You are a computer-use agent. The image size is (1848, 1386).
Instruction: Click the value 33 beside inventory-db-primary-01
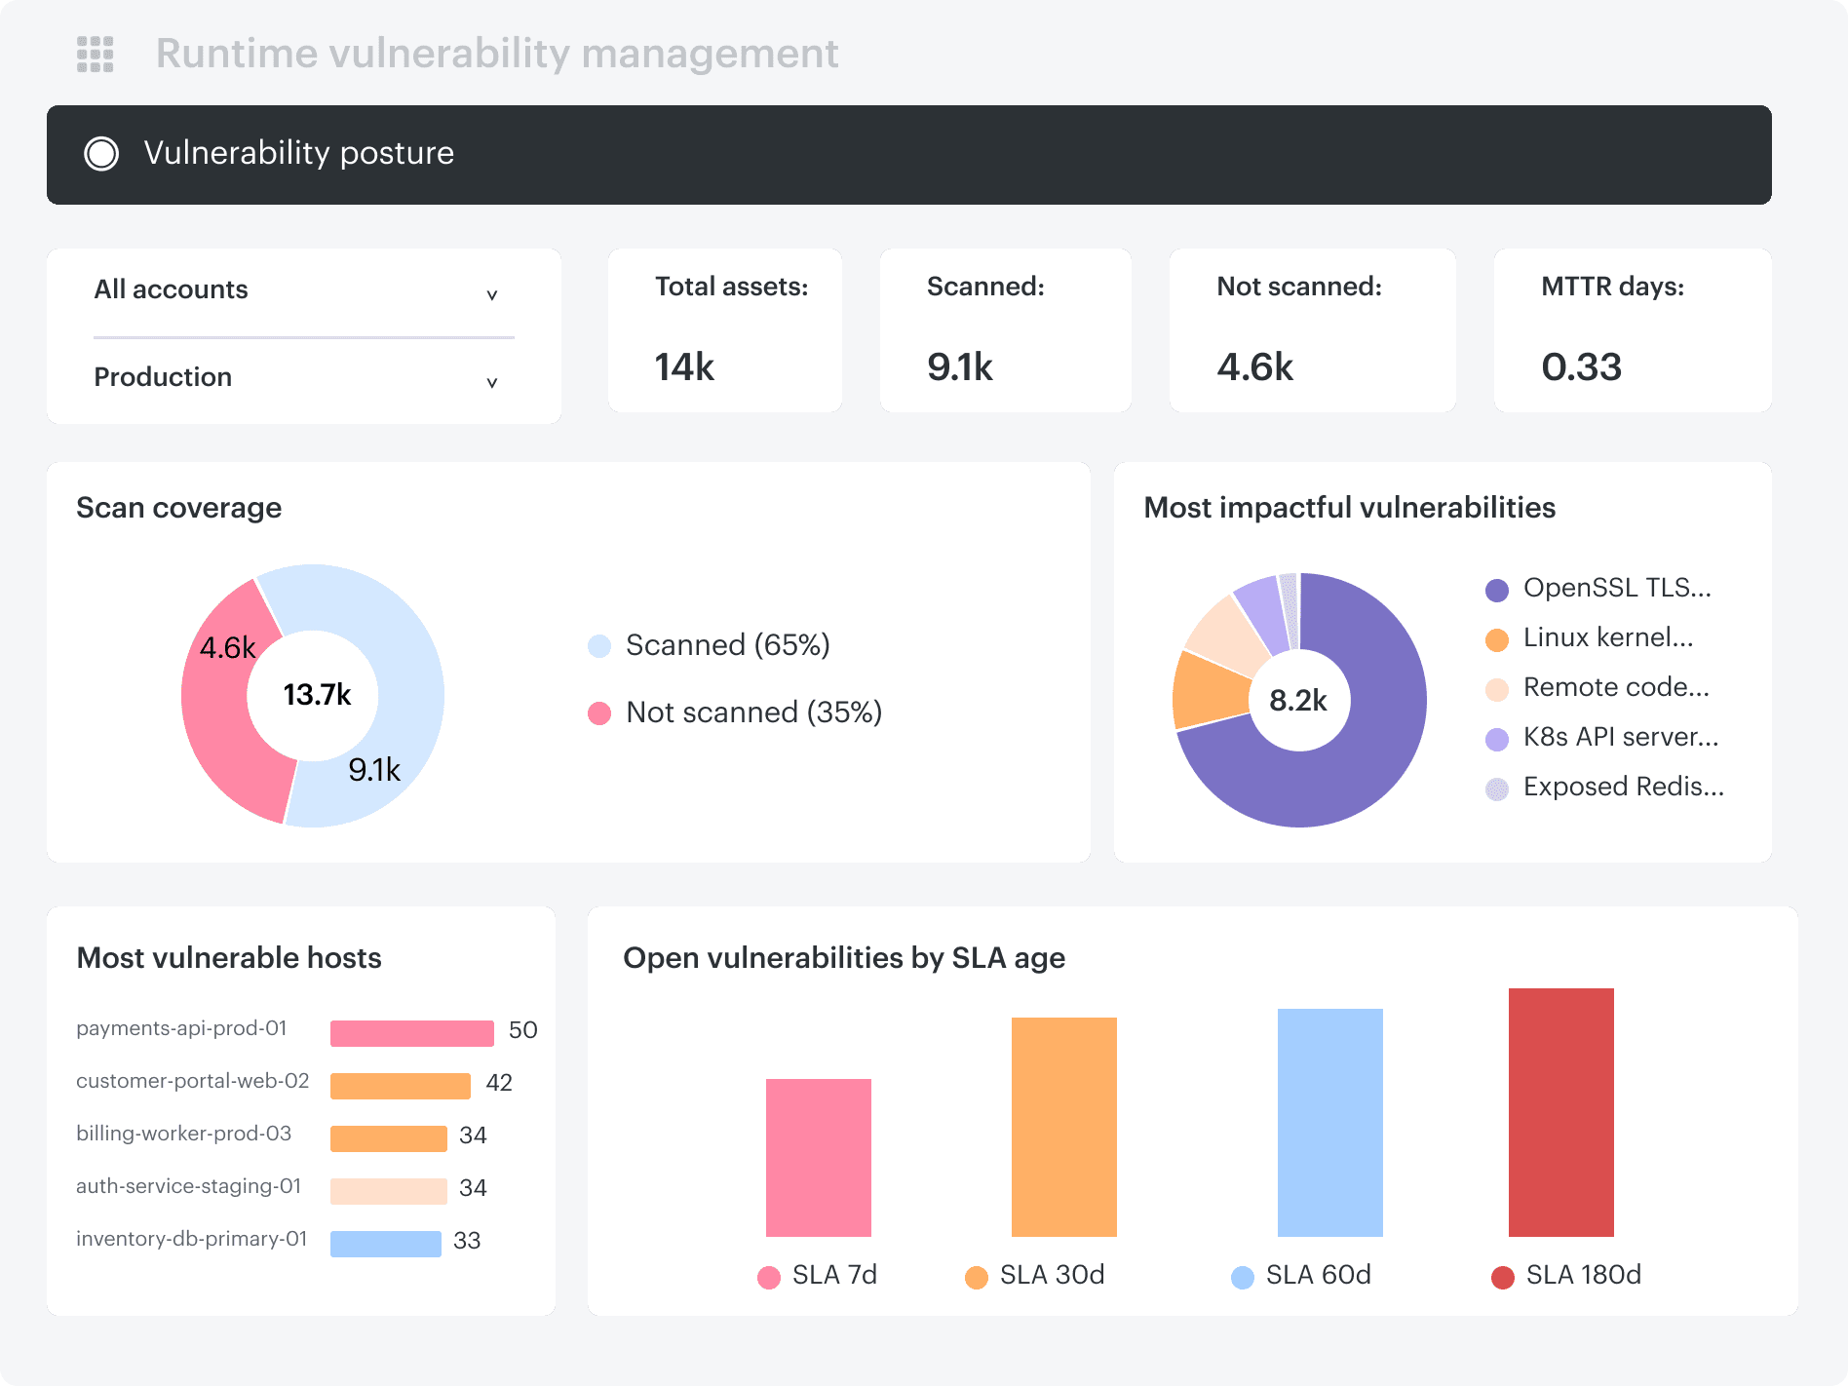point(467,1241)
